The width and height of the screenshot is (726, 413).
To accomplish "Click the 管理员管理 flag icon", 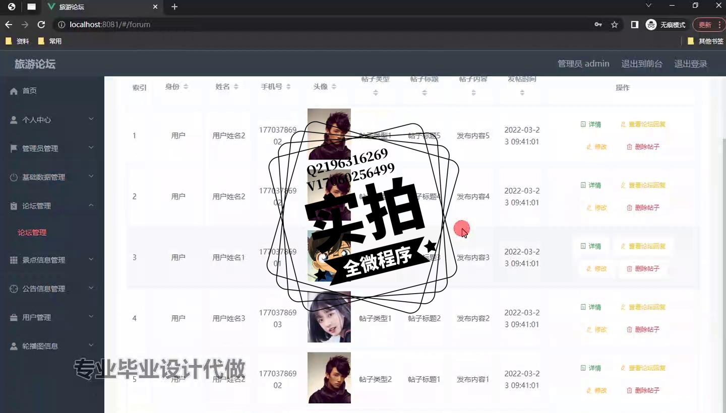I will pyautogui.click(x=14, y=149).
